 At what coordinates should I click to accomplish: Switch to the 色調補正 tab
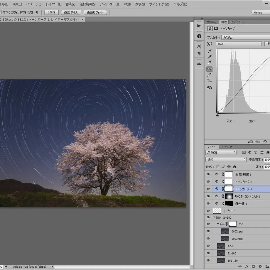212,22
